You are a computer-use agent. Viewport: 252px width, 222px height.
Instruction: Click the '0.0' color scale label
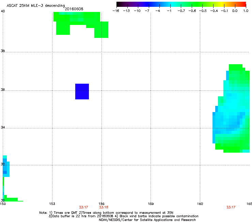pos(235,11)
